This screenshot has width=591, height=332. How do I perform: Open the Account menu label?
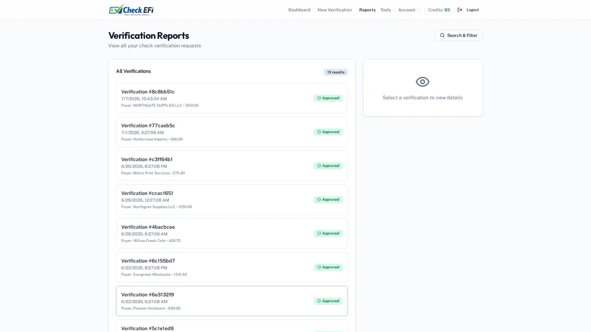[x=407, y=10]
